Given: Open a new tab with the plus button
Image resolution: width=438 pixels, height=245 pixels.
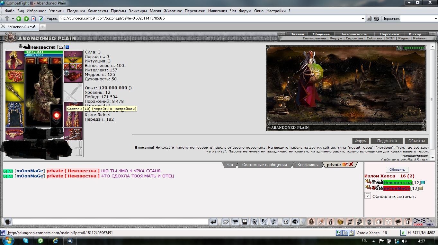Looking at the screenshot, I should point(42,27).
